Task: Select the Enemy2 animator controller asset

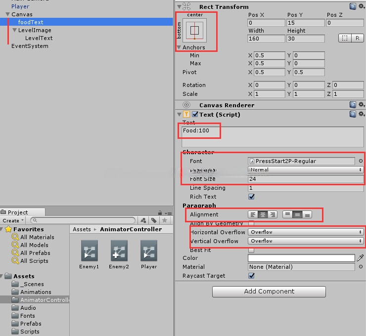Action: coord(119,255)
